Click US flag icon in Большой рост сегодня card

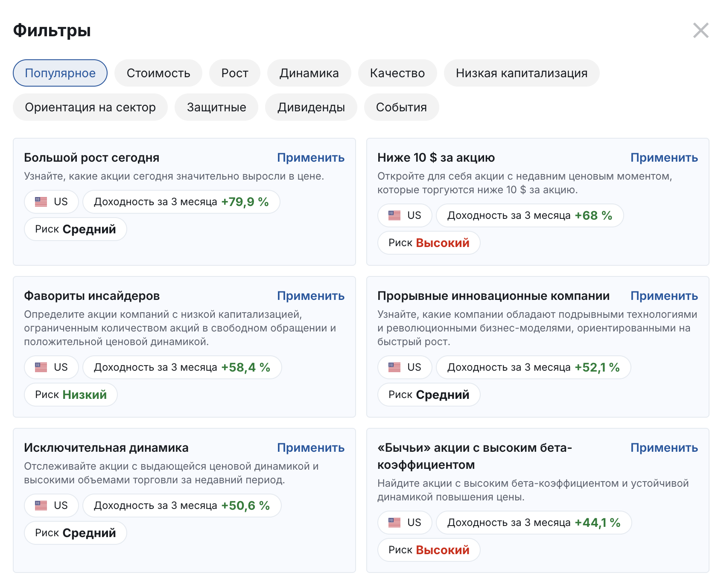tap(41, 202)
